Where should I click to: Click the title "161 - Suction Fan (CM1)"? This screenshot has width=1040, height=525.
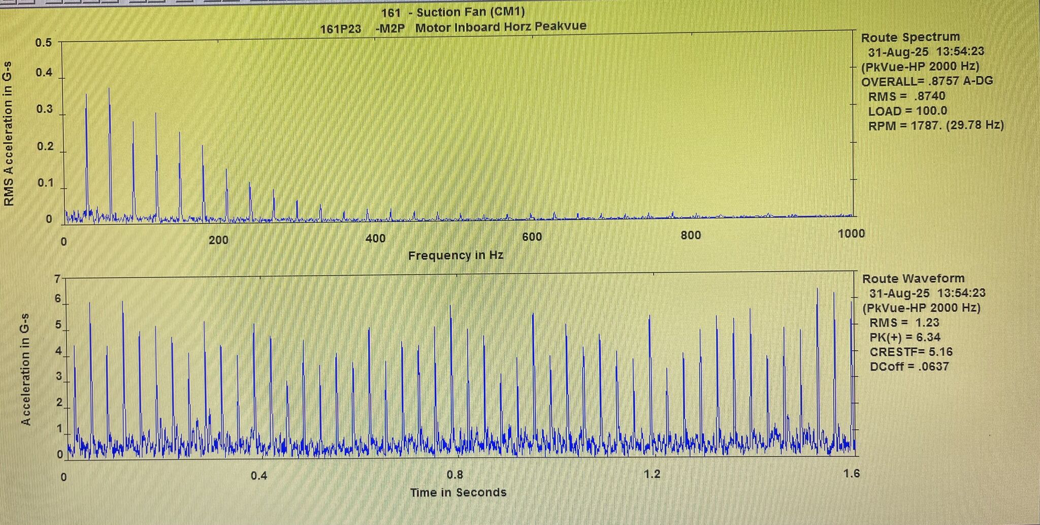click(453, 12)
